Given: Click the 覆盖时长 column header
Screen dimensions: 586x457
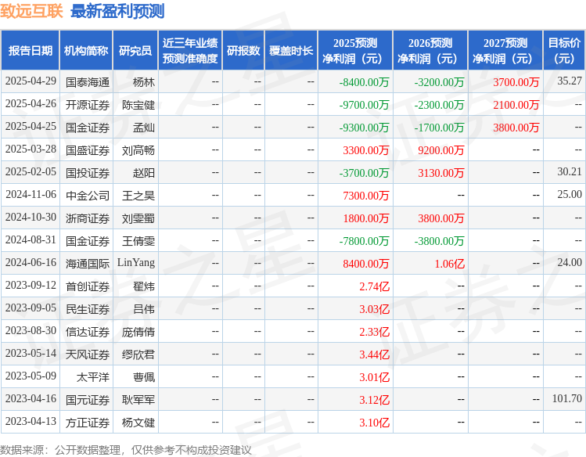Looking at the screenshot, I should pyautogui.click(x=291, y=50).
